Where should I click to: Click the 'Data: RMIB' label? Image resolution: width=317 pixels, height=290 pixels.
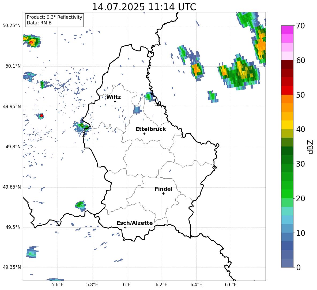tap(39, 23)
